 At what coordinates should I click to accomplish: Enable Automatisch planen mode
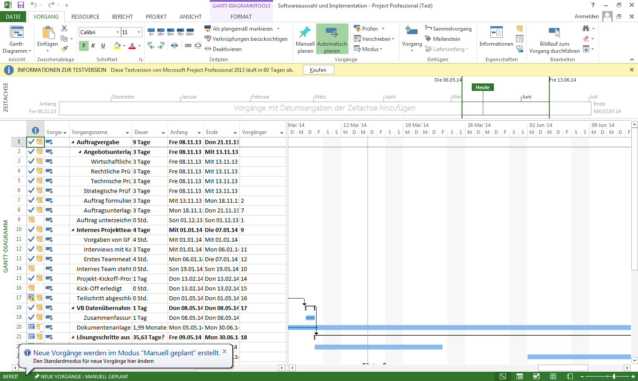point(332,38)
